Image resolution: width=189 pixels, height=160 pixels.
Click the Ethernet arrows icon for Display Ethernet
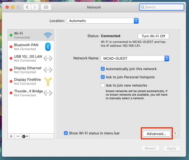coord(48,70)
